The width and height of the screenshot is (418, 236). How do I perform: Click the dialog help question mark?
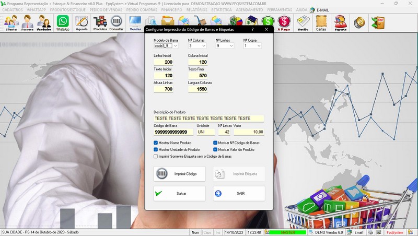(x=252, y=29)
